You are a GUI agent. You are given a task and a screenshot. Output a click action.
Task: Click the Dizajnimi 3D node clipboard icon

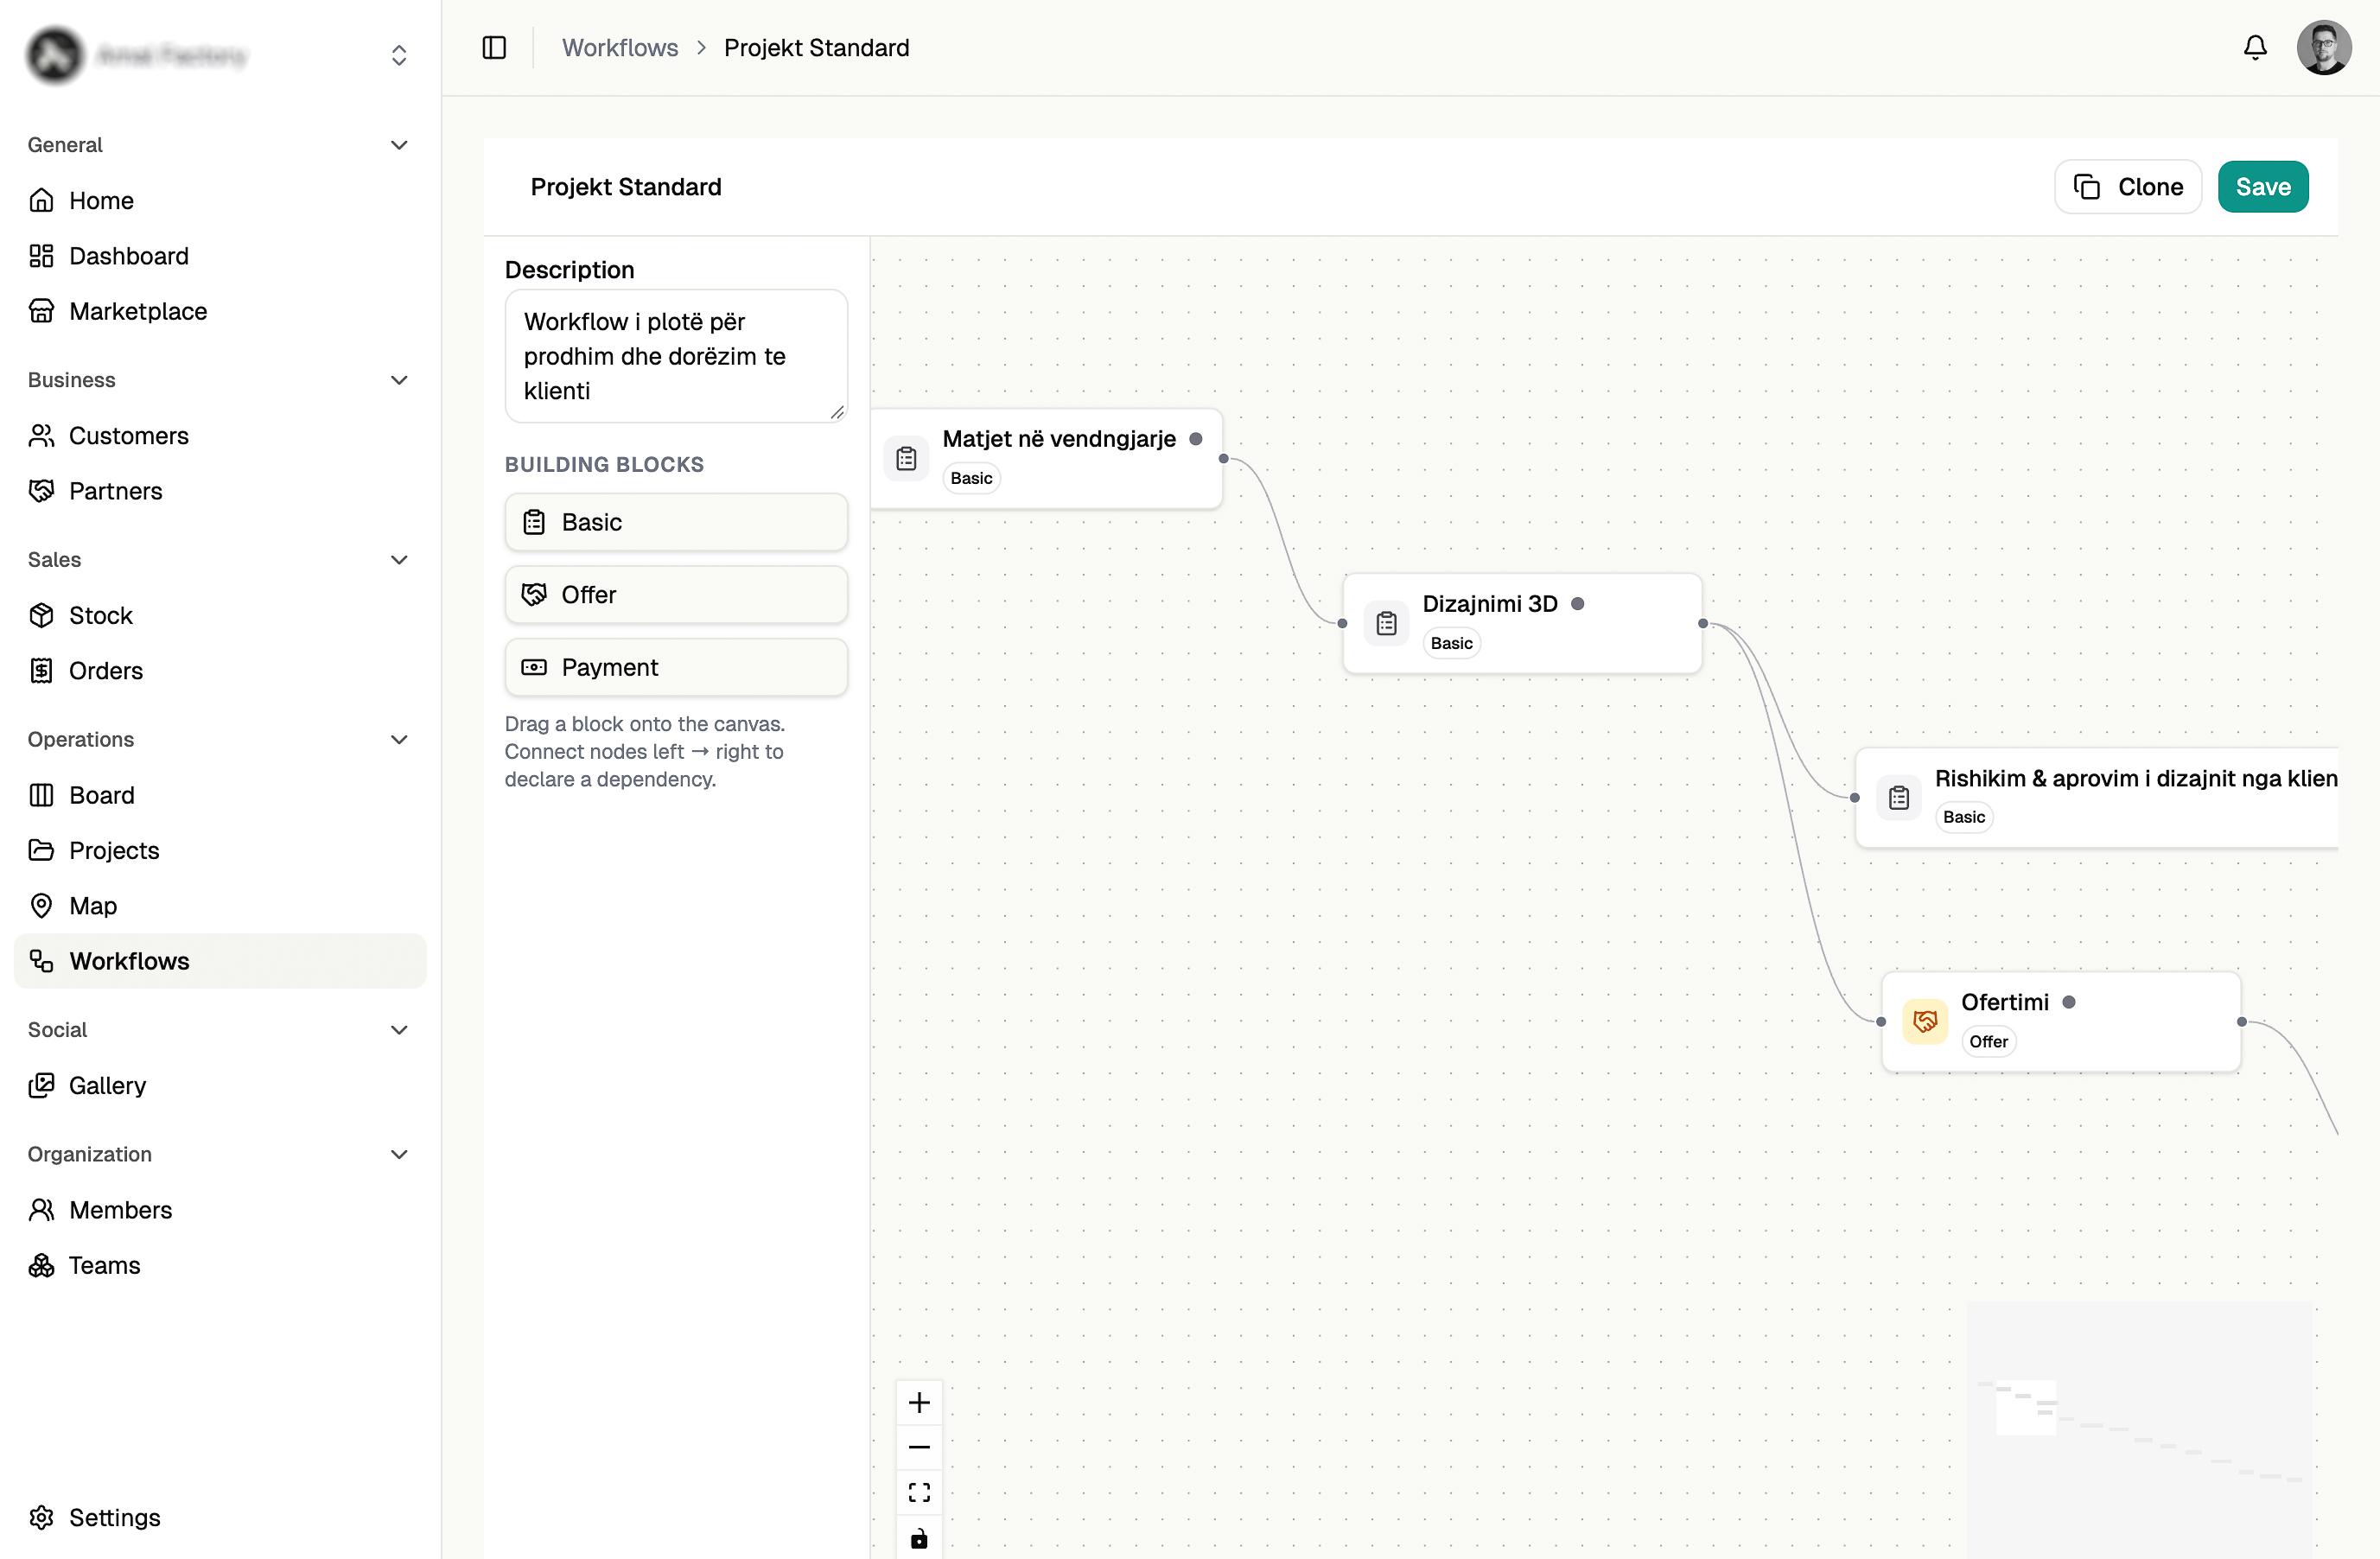click(1386, 623)
